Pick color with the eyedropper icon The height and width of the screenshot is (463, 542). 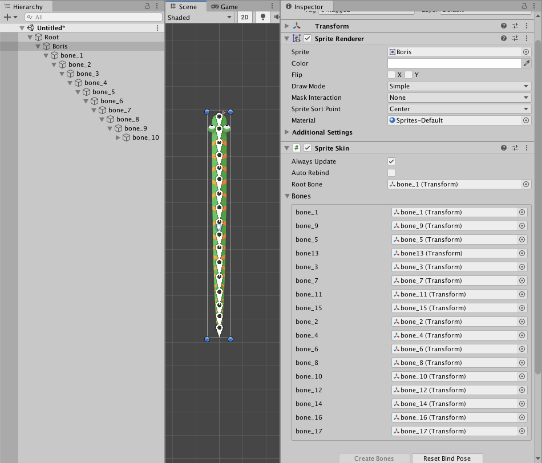click(x=527, y=63)
